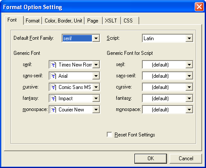Click the Comic Sans MS font name
This screenshot has height=168, width=206.
pos(75,87)
